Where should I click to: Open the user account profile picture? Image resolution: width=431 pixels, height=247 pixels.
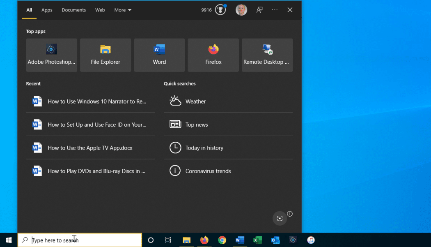coord(241,10)
